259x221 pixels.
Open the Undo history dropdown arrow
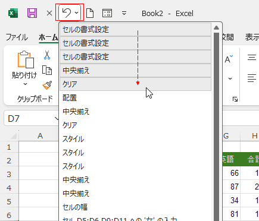77,13
